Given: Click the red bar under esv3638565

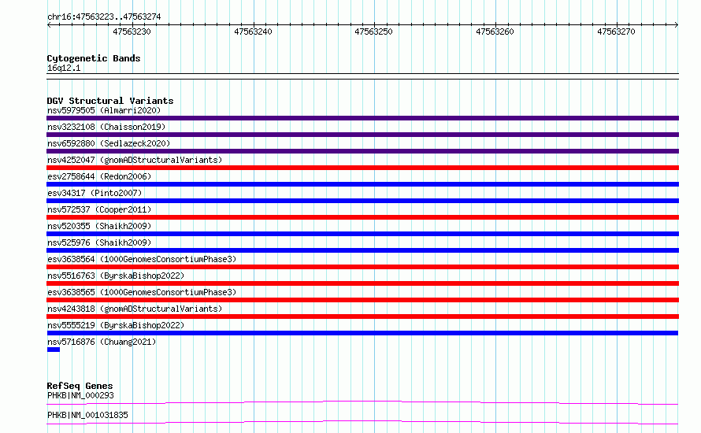Looking at the screenshot, I should pyautogui.click(x=362, y=300).
